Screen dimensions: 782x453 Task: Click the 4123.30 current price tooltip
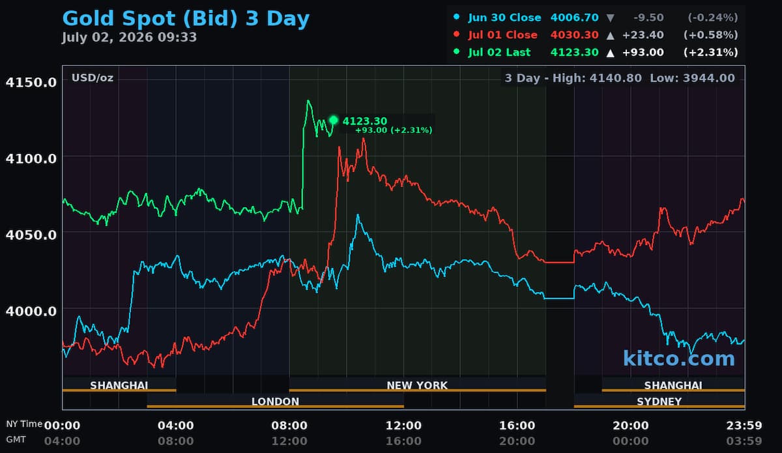(x=387, y=124)
